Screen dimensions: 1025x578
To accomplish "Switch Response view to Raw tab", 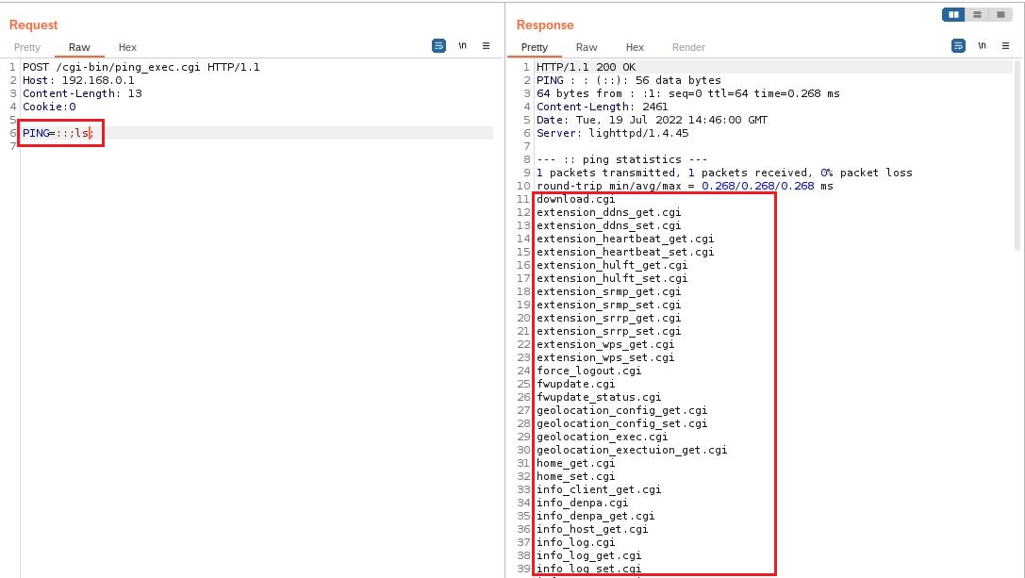I will click(587, 47).
